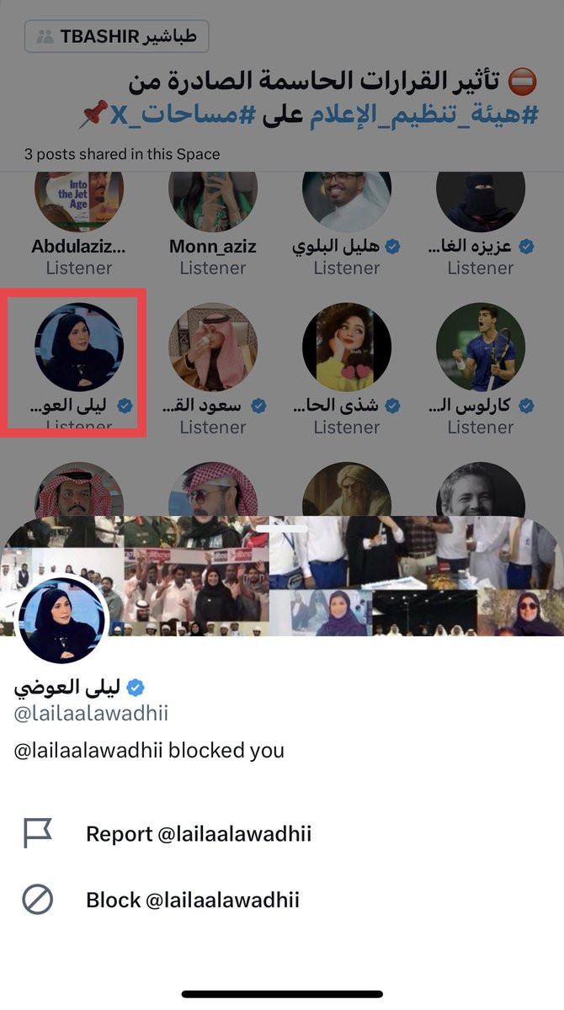Tap the tennis player listener avatar
The height and width of the screenshot is (1010, 564).
[481, 347]
